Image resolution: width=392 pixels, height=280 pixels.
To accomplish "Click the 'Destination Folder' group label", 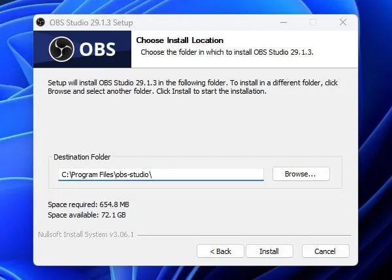I will click(82, 157).
